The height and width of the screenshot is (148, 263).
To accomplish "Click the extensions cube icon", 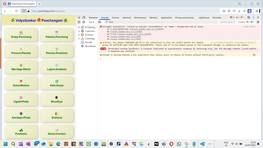I will [257, 11].
